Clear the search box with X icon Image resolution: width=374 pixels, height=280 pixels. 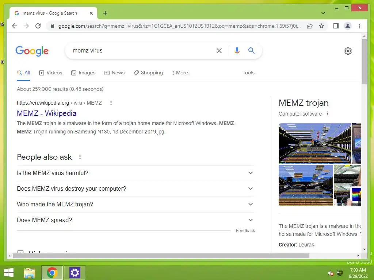tap(219, 51)
